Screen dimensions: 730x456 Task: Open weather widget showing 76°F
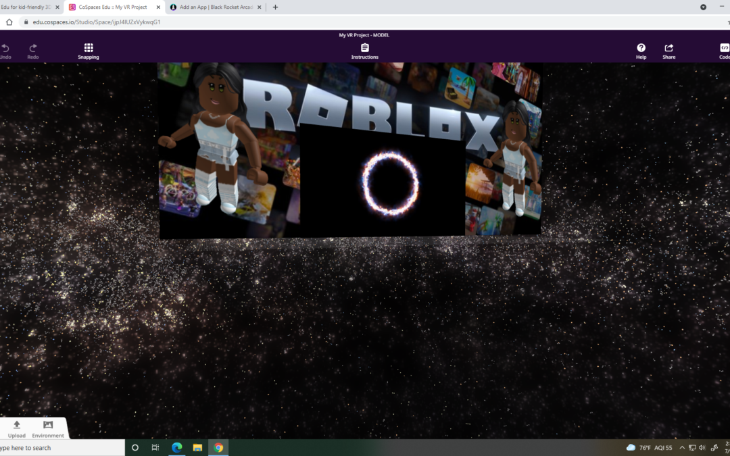click(x=650, y=448)
